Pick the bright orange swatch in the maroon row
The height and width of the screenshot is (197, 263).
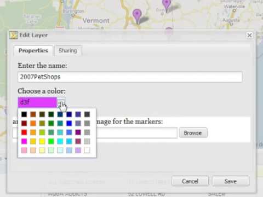(33, 123)
